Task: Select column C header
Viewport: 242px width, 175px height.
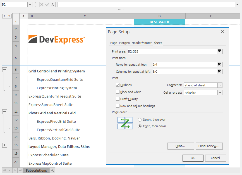Action: pos(85,16)
